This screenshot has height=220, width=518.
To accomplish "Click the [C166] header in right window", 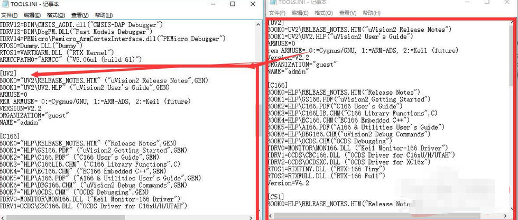I will [x=278, y=85].
